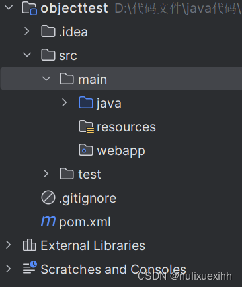Click the webapp web folder icon
This screenshot has width=242, height=287.
[x=86, y=150]
